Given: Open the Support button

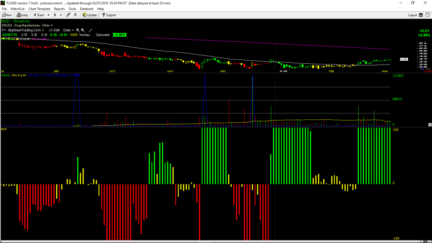Looking at the screenshot, I should tap(109, 15).
